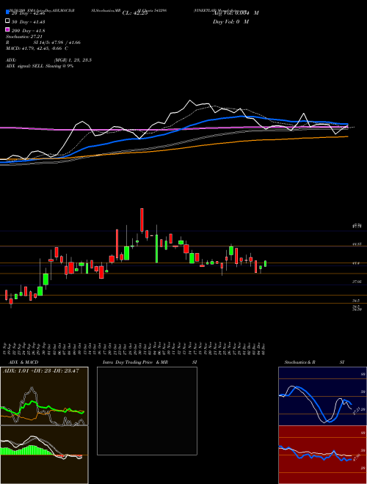
Task: Click the blue 20 Day EMA legend swatch
Action: [x=7, y=12]
